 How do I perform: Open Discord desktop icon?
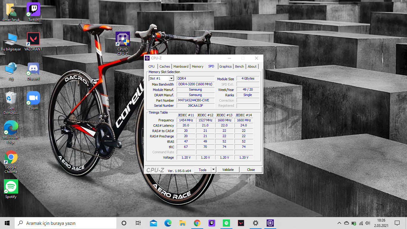tap(33, 72)
